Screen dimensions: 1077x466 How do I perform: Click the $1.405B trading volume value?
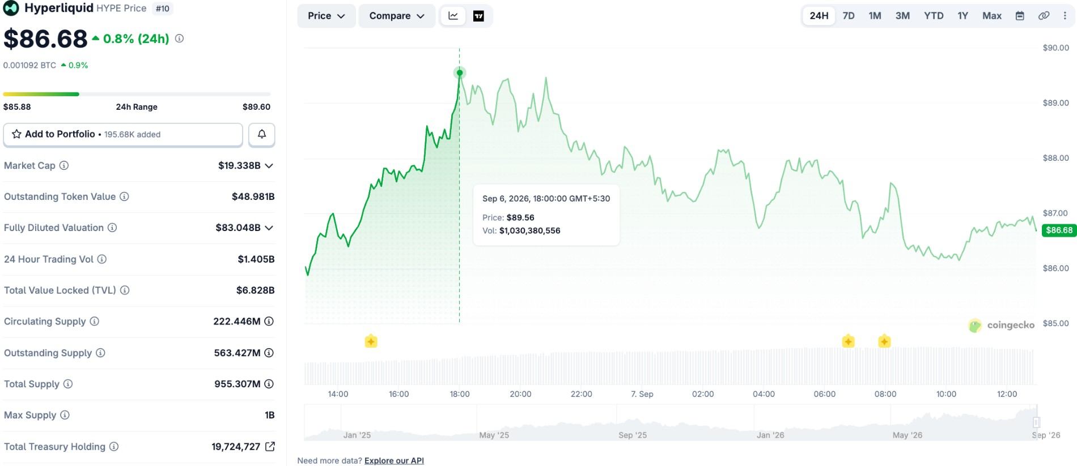pos(256,259)
